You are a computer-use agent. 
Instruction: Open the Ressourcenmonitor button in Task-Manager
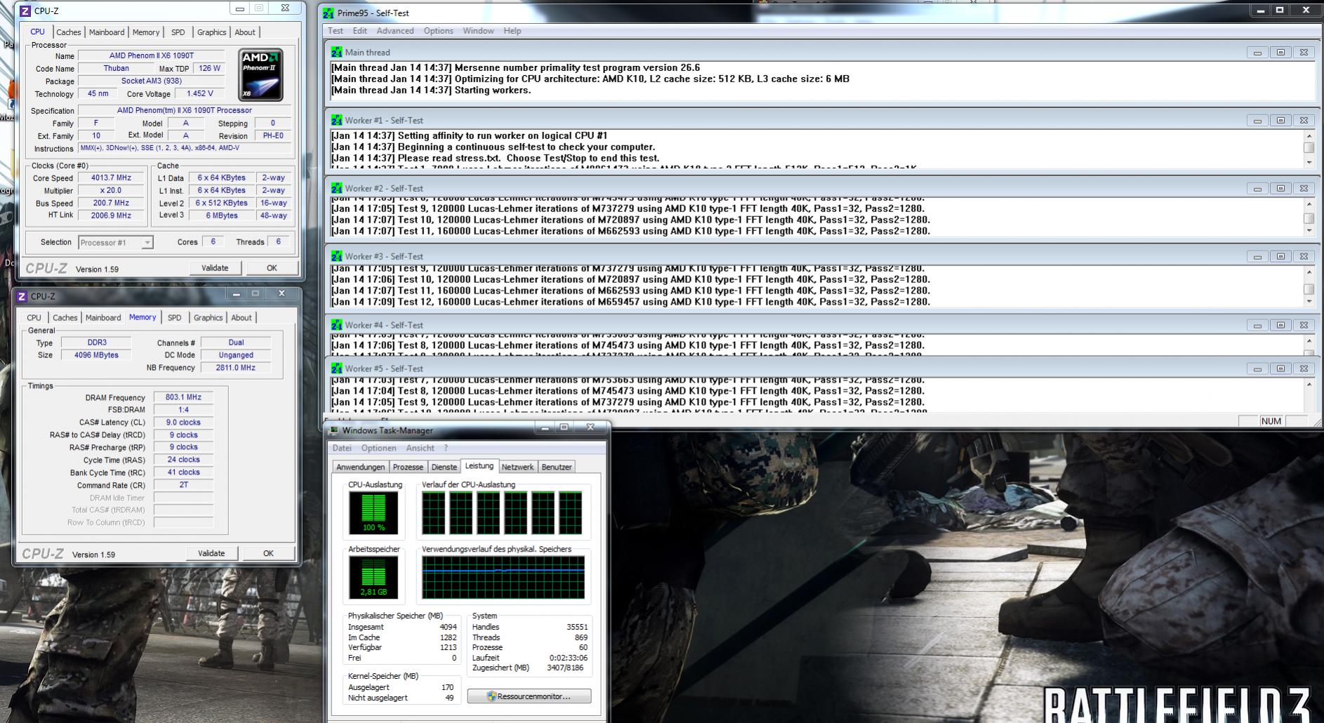click(529, 696)
